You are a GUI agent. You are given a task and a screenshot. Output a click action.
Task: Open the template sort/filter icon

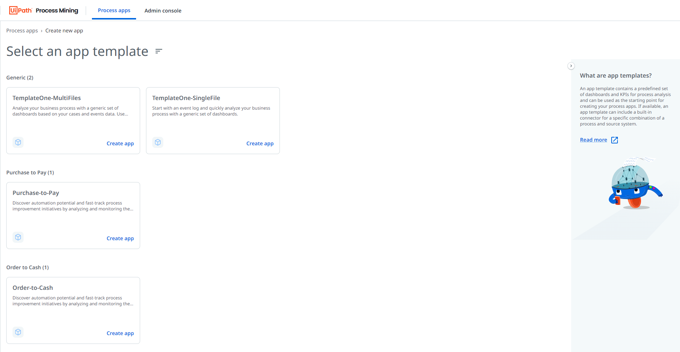click(x=159, y=51)
